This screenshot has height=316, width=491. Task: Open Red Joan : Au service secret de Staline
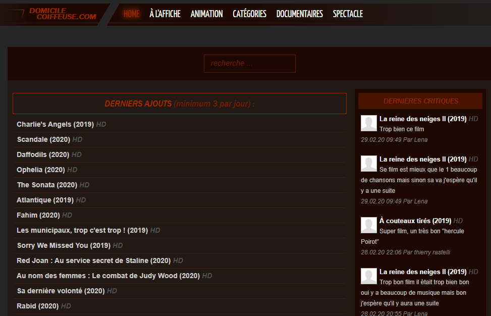(x=94, y=260)
